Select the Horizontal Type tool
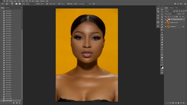Screen dimensions: 187x105 coord(162,50)
